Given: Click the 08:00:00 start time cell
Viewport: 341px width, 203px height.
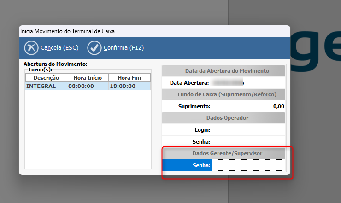Looking at the screenshot, I should pyautogui.click(x=88, y=86).
